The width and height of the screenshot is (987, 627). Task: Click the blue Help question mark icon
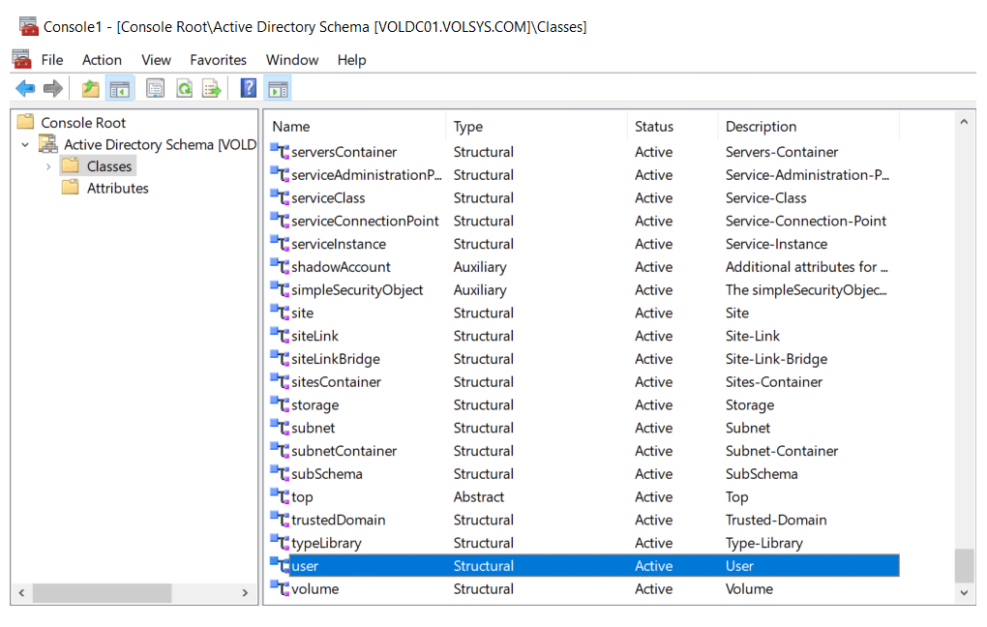249,89
